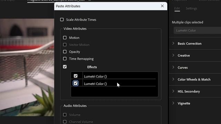221x124 pixels.
Task: Check the Vector Motion box
Action: click(65, 45)
